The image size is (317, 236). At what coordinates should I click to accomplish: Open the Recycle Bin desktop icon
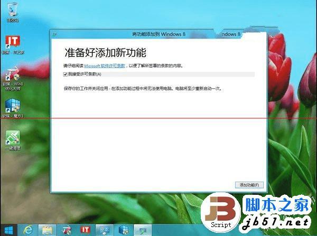(13, 12)
